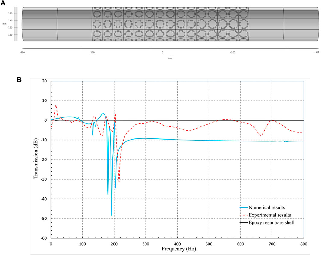Click the y-axis tick label '-30'
The height and width of the screenshot is (255, 321).
(x=44, y=179)
